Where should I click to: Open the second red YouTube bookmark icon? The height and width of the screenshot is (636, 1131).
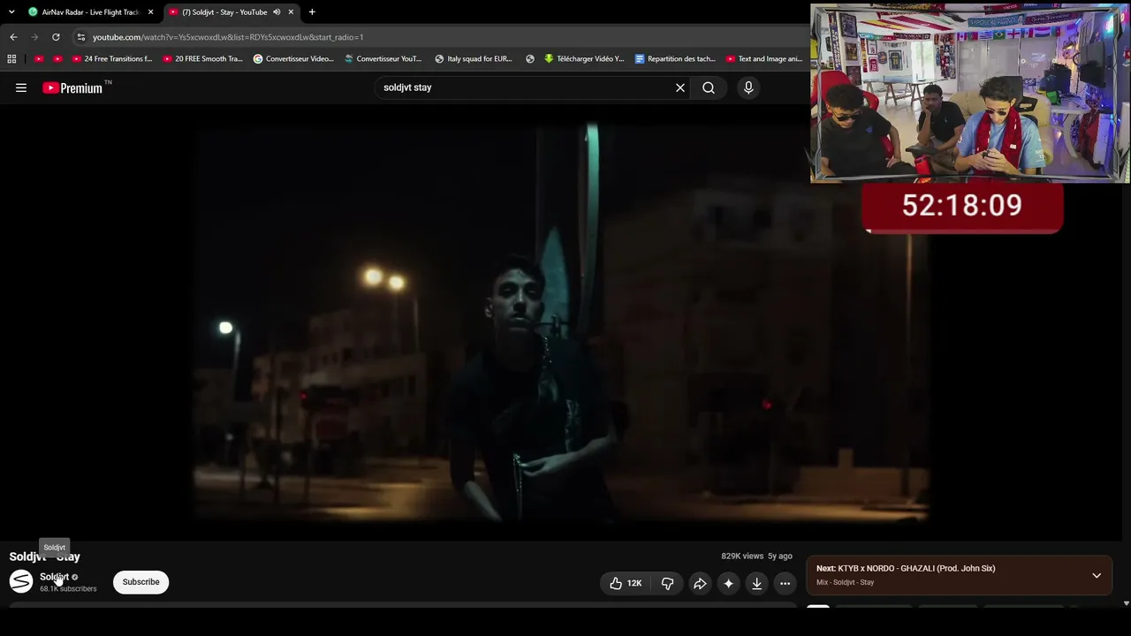coord(58,59)
